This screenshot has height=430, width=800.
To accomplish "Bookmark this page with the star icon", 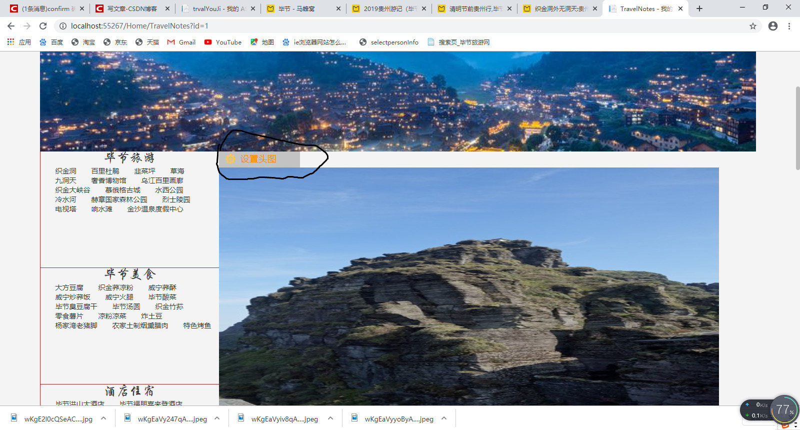I will (753, 26).
